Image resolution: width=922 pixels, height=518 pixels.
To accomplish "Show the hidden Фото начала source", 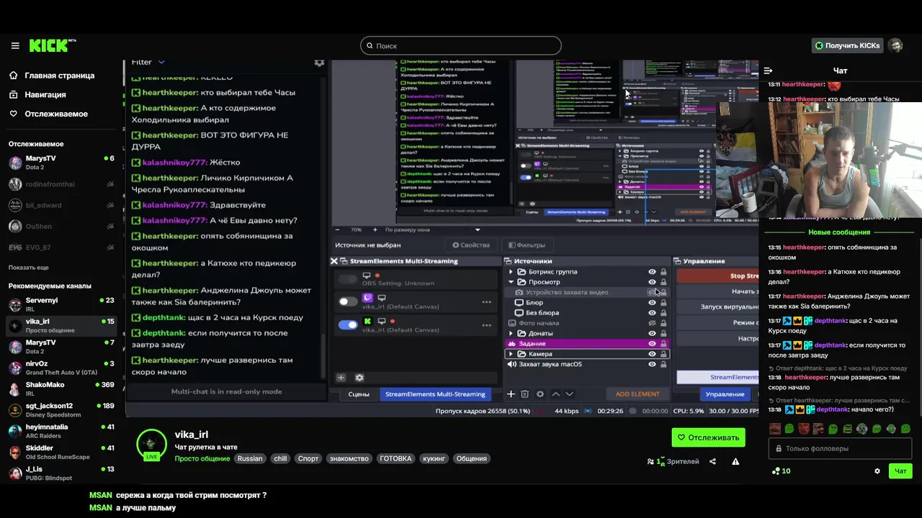I will click(652, 323).
